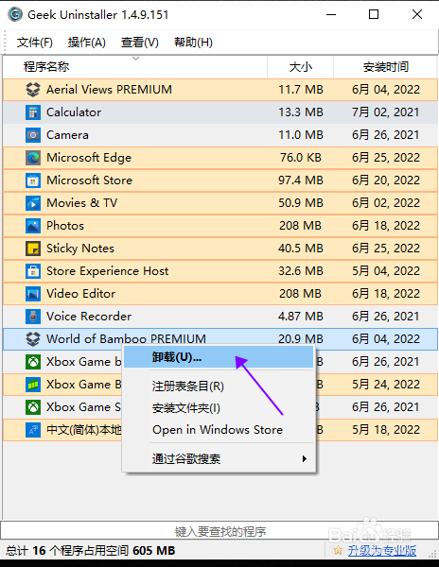
Task: Click the star icon beside 升级为专业版
Action: [x=338, y=550]
